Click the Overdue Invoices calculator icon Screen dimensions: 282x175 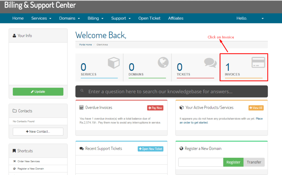click(81, 108)
